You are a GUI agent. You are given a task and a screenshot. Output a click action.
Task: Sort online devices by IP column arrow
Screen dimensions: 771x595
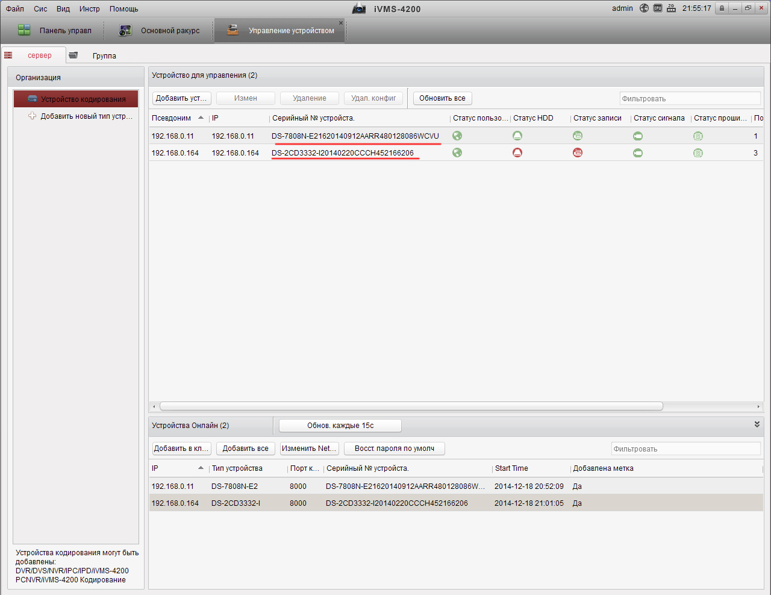point(201,468)
